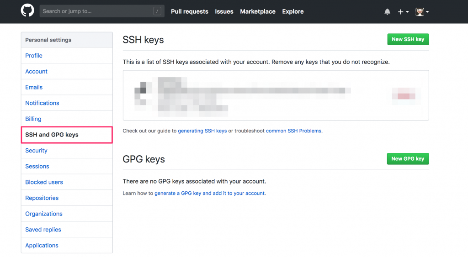Open the GitHub Octocat home logo
Viewport: 468px width, 257px height.
tap(27, 11)
